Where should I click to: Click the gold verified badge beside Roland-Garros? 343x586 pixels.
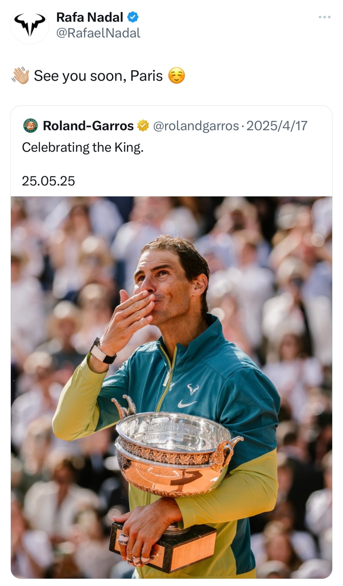(x=143, y=126)
